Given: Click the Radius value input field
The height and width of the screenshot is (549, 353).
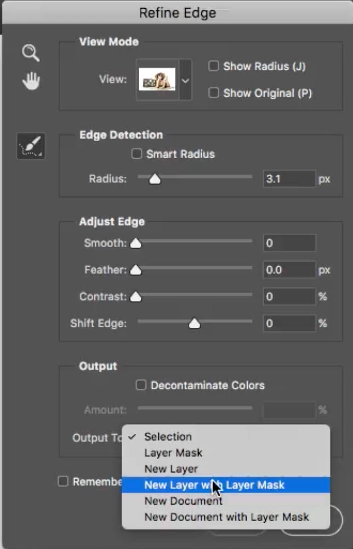Looking at the screenshot, I should click(289, 179).
